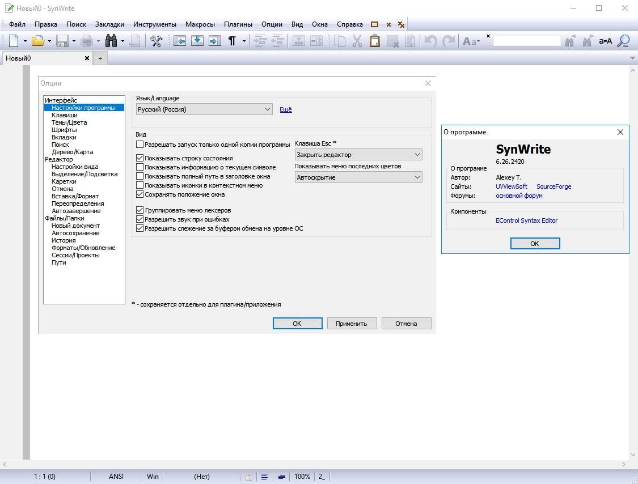Click the Indent lines icon
638x484 pixels.
point(260,41)
